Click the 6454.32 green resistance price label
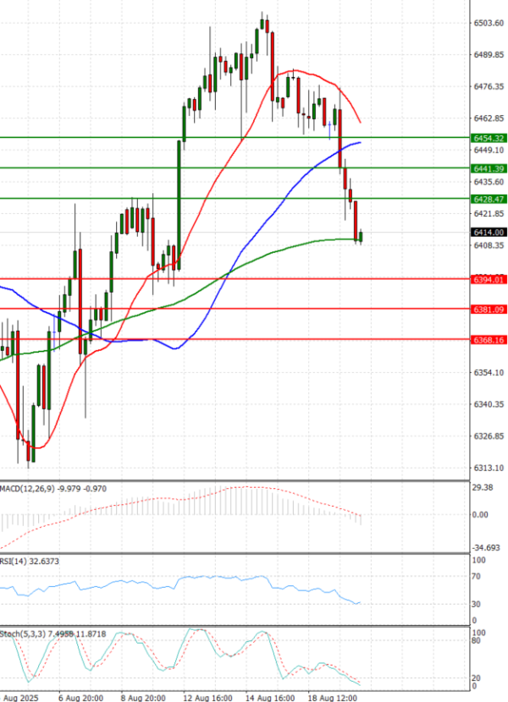508x702 pixels. (489, 138)
